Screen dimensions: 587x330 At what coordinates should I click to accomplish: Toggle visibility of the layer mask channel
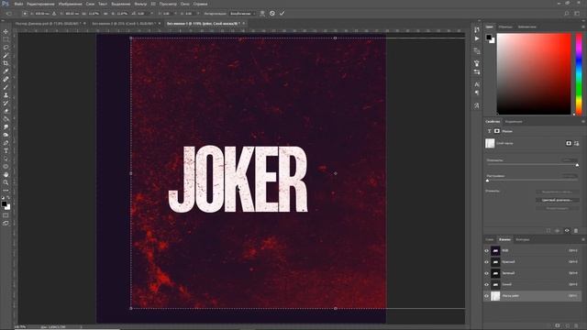pyautogui.click(x=487, y=296)
